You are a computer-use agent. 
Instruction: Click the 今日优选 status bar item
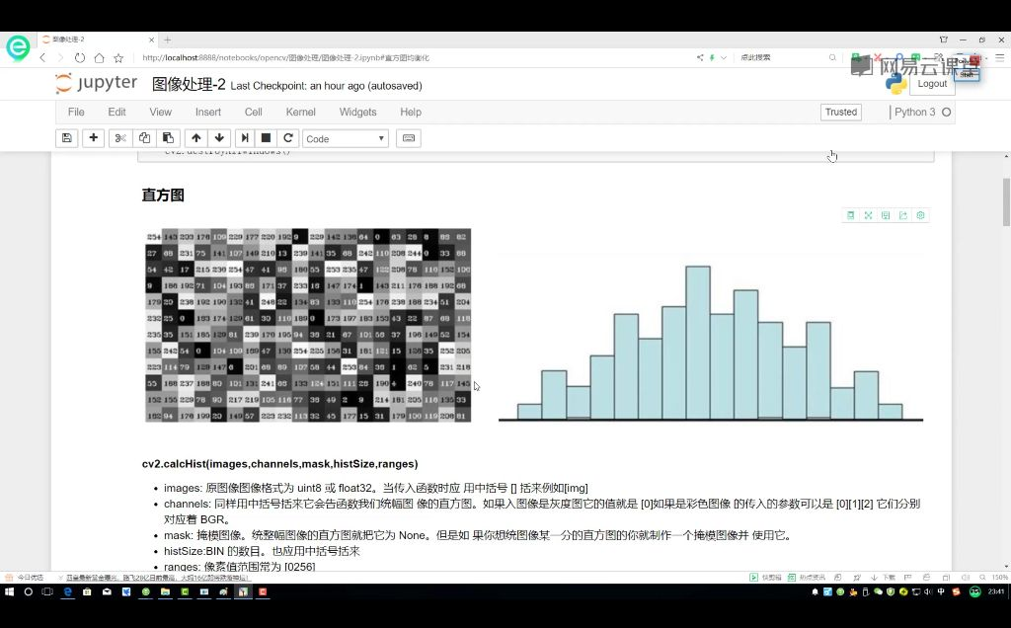click(25, 577)
